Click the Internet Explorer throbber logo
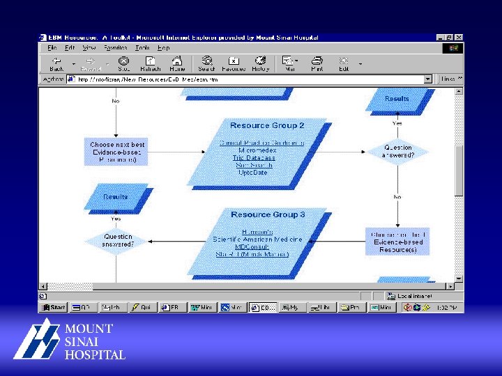This screenshot has height=376, width=502. tap(453, 48)
